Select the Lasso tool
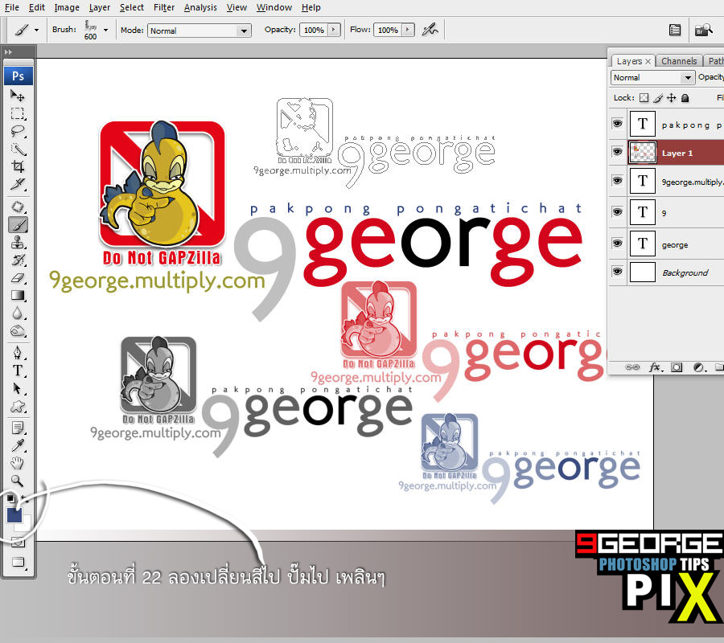724x643 pixels. click(x=18, y=131)
